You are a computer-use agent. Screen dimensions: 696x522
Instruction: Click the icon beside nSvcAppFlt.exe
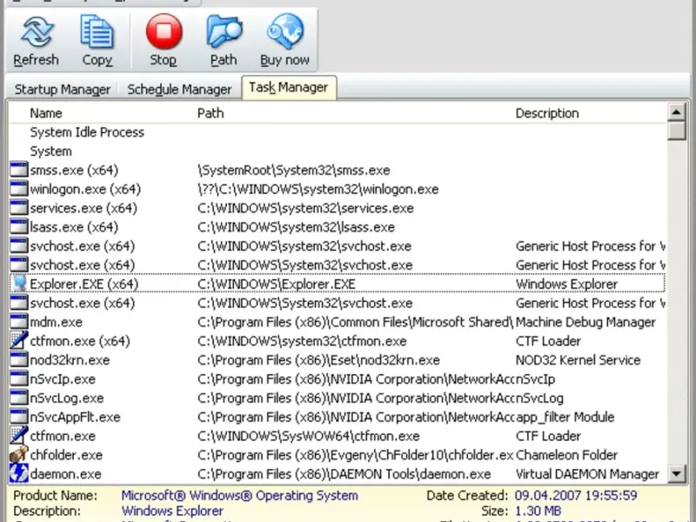coord(18,417)
